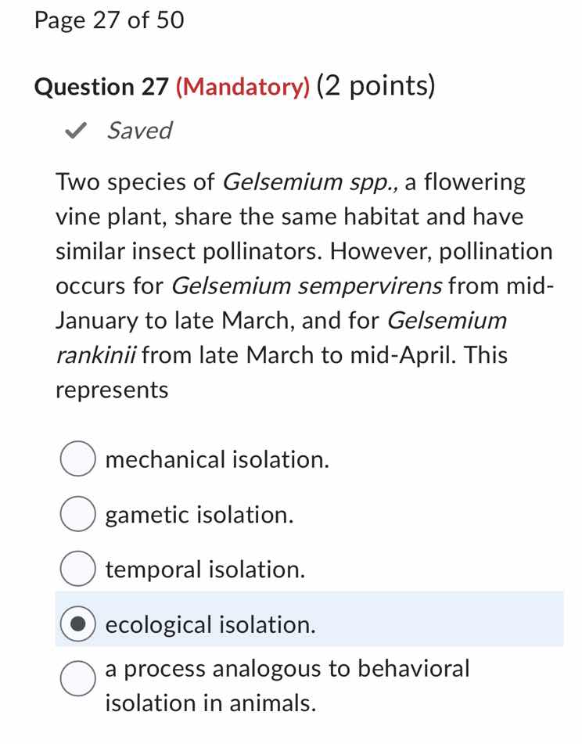Screen dimensions: 582x744
Task: Click the "gametic isolation." answer label text
Action: (x=199, y=514)
